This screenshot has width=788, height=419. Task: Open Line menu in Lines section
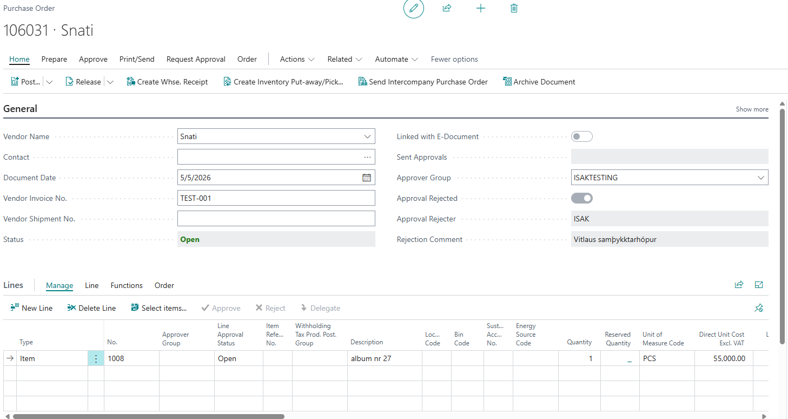(x=92, y=285)
